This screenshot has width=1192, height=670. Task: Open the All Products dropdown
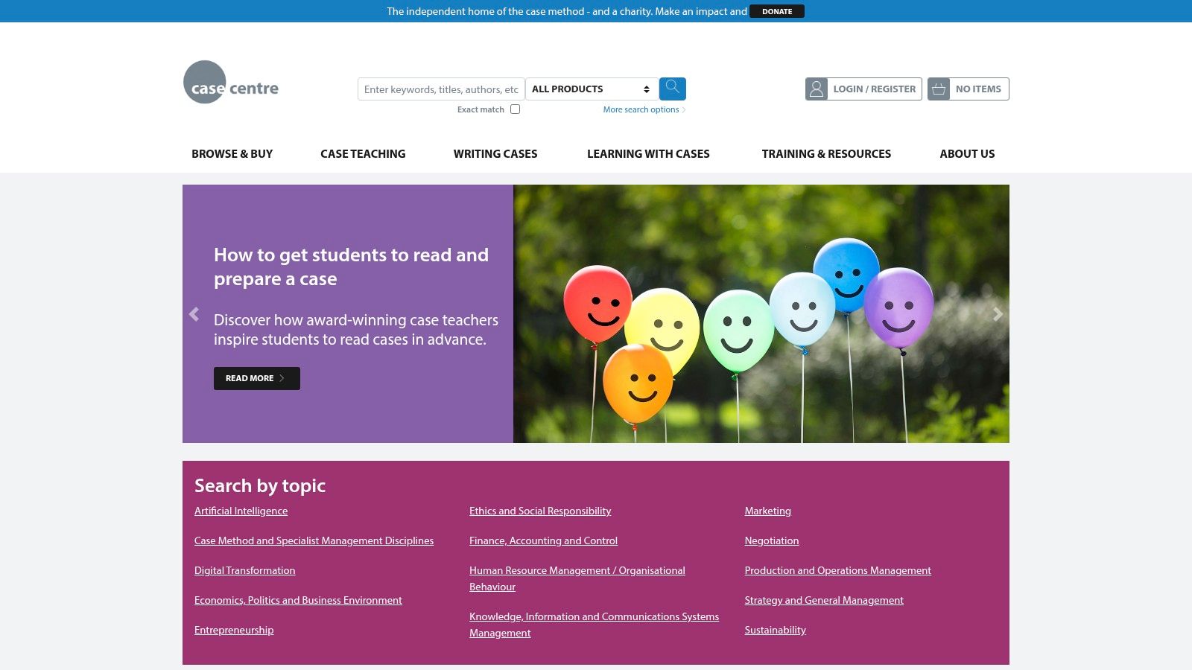591,89
